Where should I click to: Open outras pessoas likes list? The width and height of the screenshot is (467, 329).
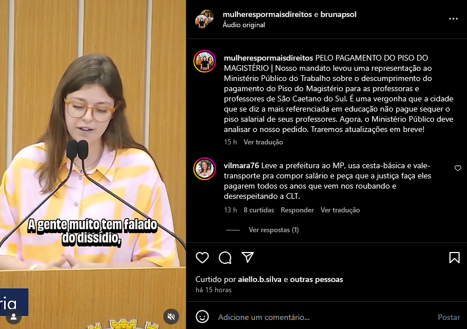[x=317, y=279]
